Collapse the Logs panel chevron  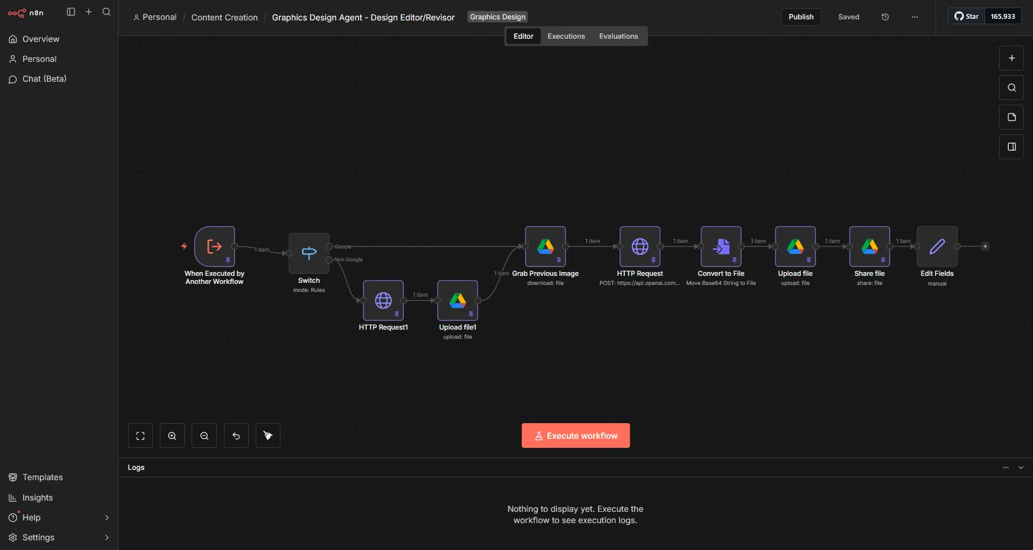[x=1021, y=468]
